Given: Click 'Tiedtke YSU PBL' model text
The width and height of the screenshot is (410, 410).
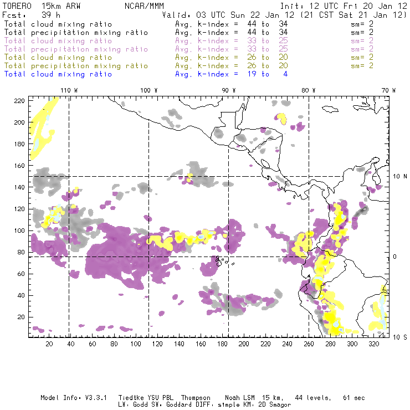Looking at the screenshot, I should pos(146,398).
